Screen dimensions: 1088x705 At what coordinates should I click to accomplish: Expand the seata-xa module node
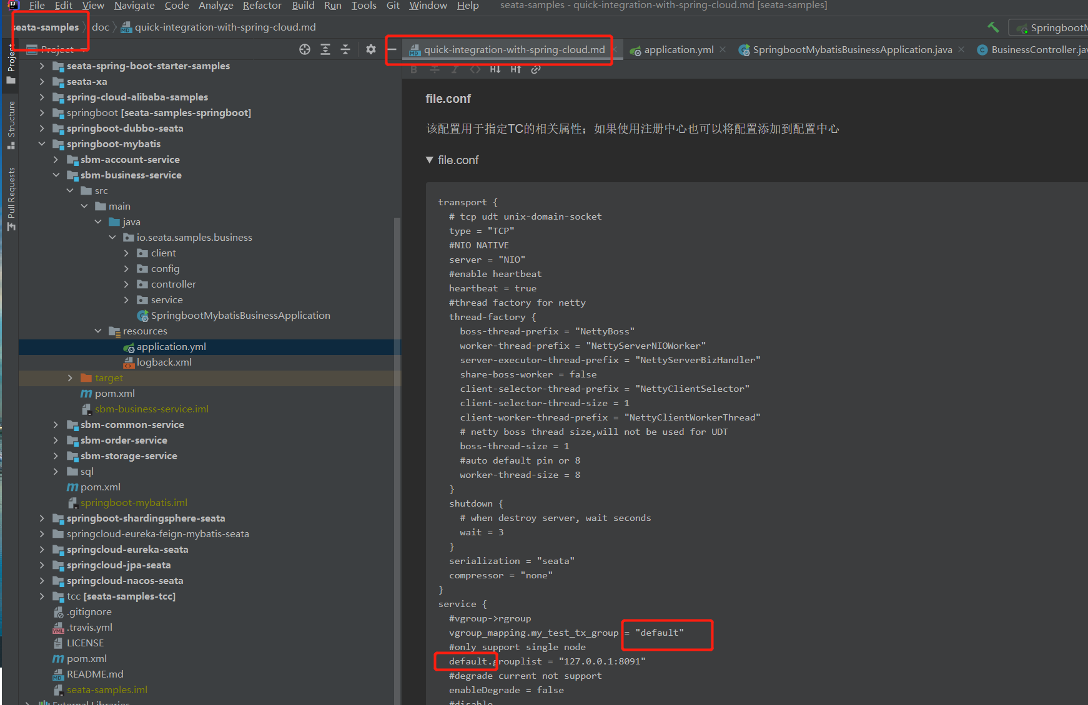(42, 82)
